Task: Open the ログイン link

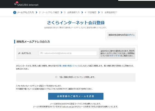Action: pyautogui.click(x=131, y=35)
